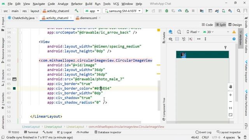Click the layout breadcrumb in navigation bar

[x=35, y=11]
